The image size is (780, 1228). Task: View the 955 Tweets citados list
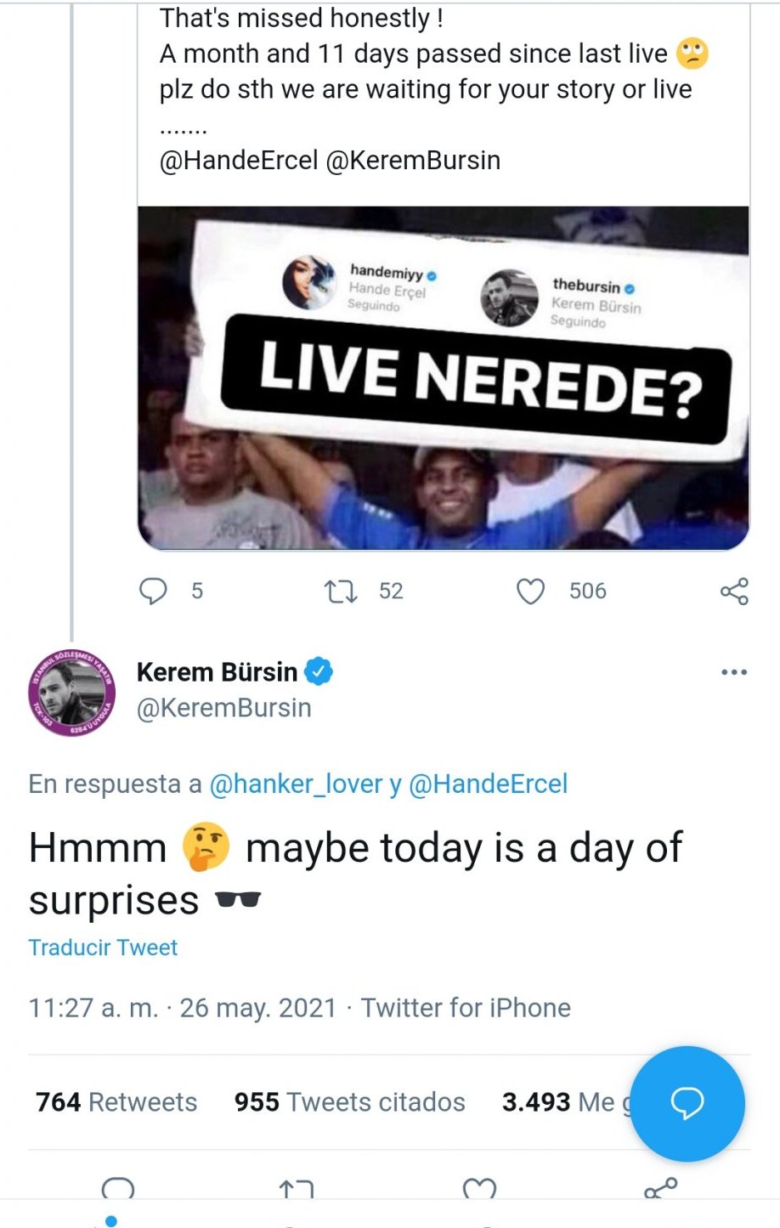pos(350,1102)
